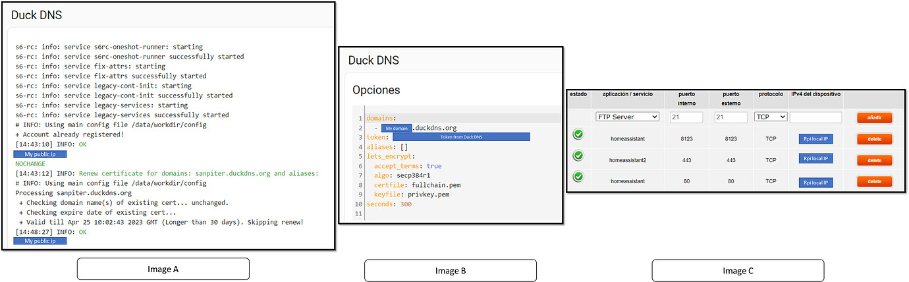Image resolution: width=909 pixels, height=282 pixels.
Task: Click the 'fix-attrs successfully started' log line
Action: (111, 76)
